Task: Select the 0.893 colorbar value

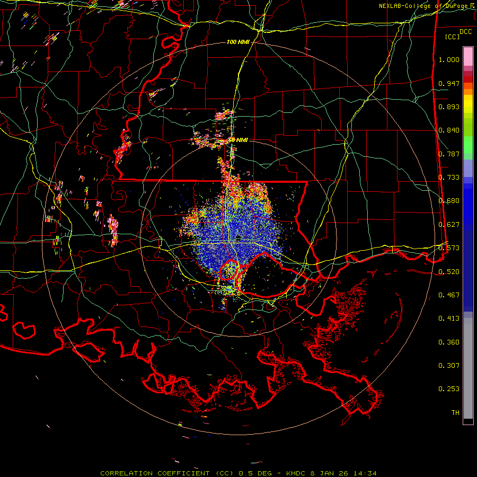Action: [x=449, y=107]
